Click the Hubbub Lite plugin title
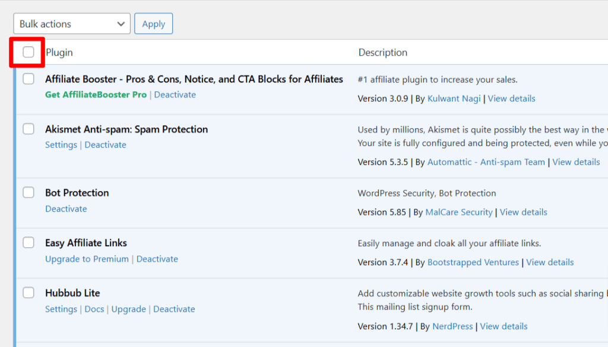608x347 pixels. (72, 293)
